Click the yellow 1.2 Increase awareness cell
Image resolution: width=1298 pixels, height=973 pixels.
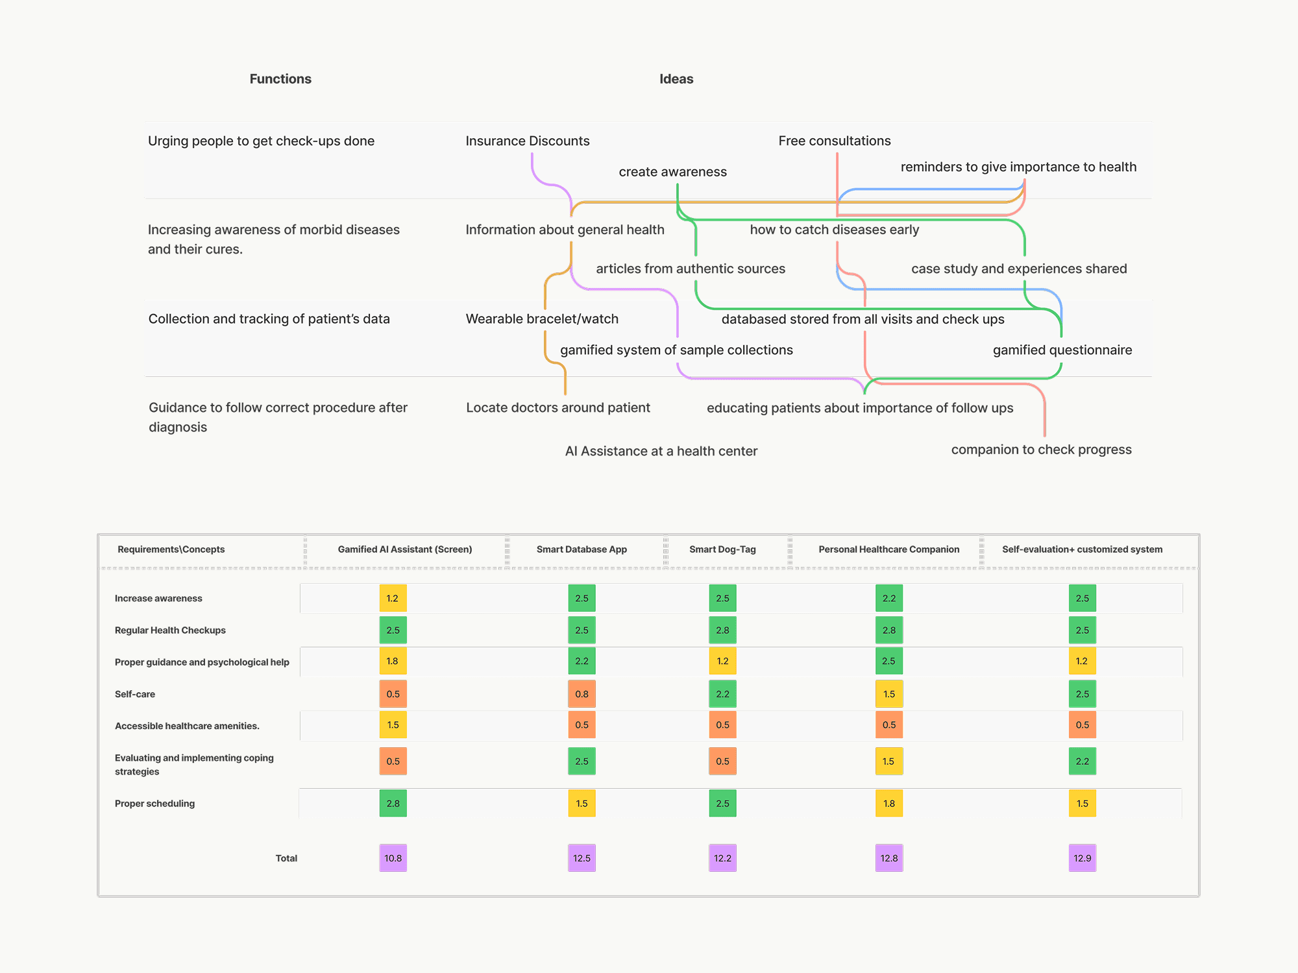click(x=393, y=598)
